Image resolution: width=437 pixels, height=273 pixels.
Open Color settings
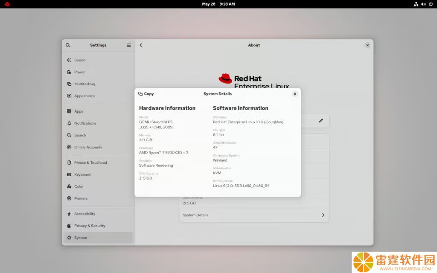pyautogui.click(x=99, y=186)
